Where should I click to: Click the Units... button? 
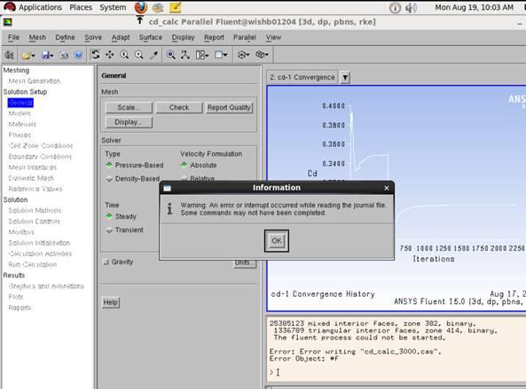[x=245, y=263]
